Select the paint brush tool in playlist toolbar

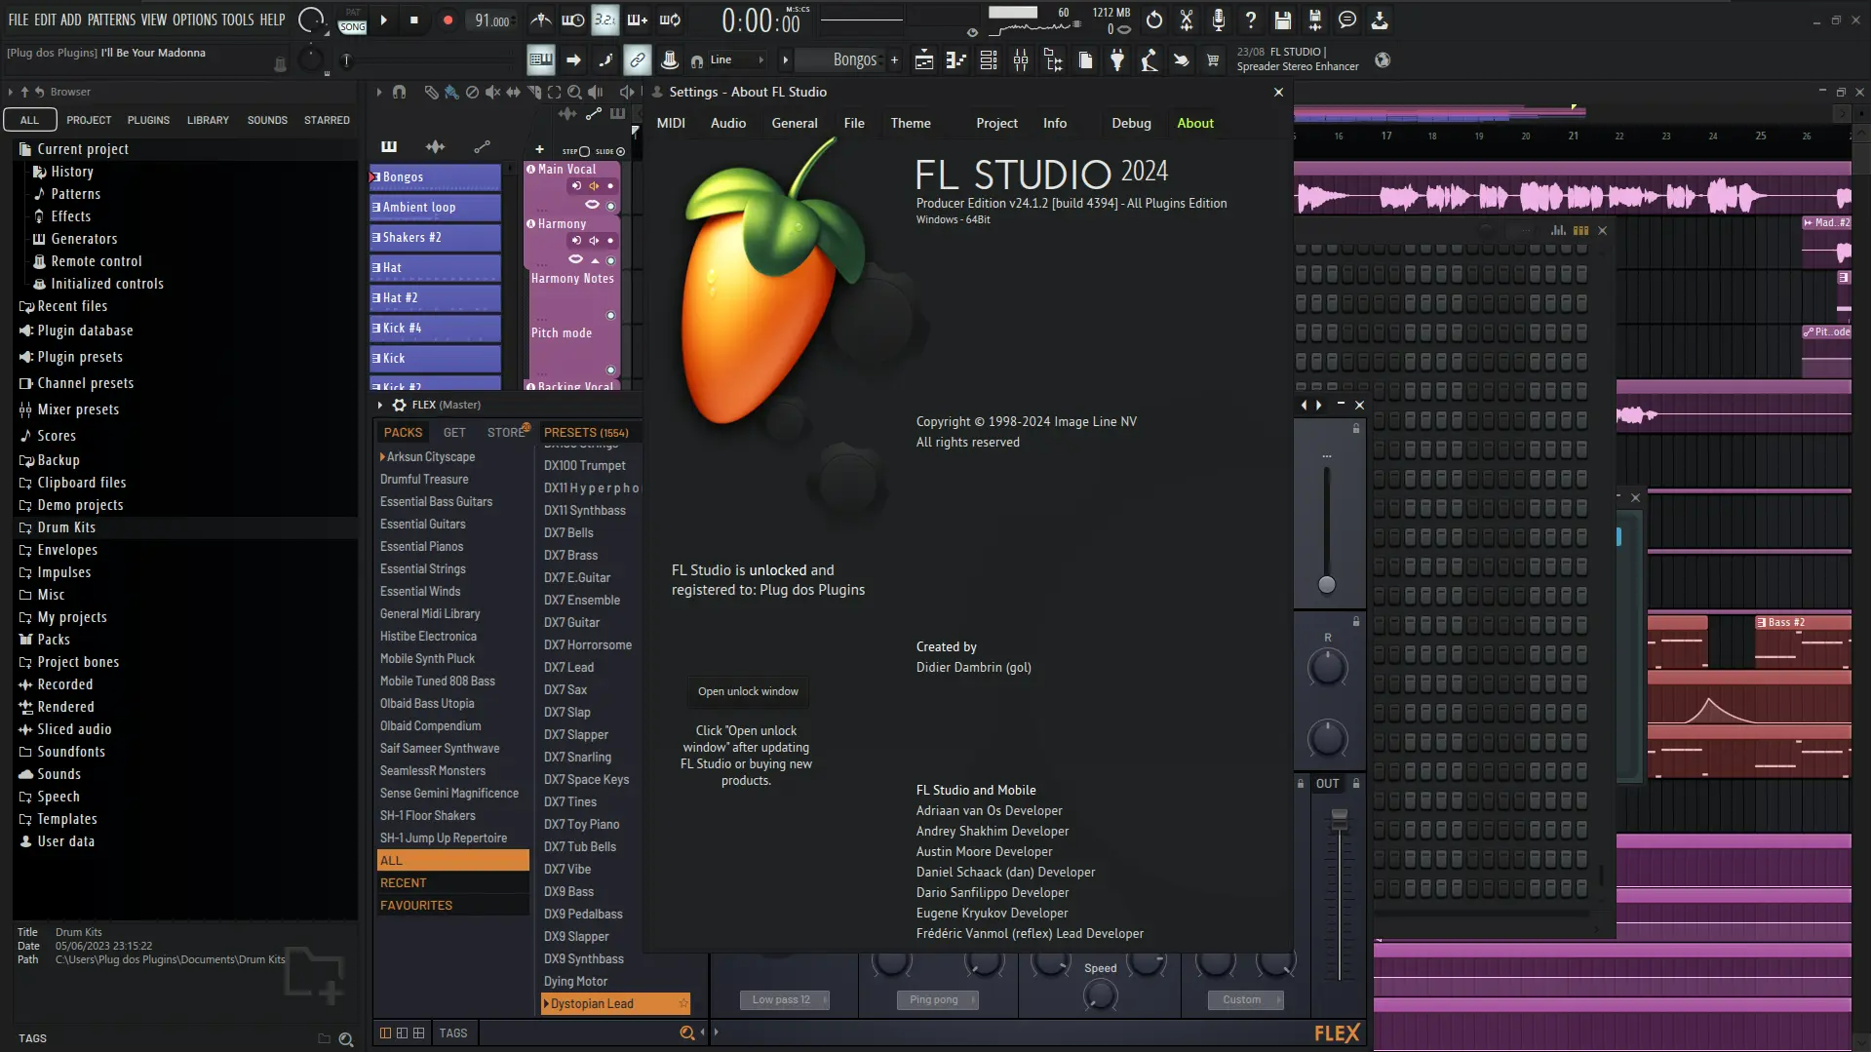(x=451, y=92)
